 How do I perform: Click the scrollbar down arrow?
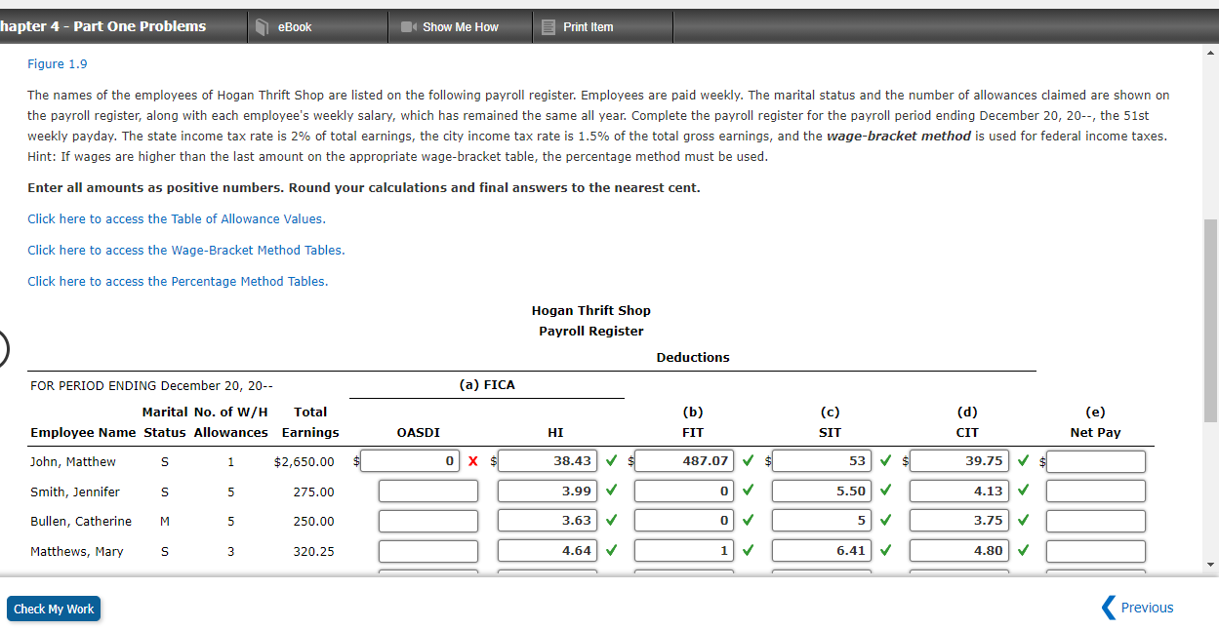point(1210,566)
